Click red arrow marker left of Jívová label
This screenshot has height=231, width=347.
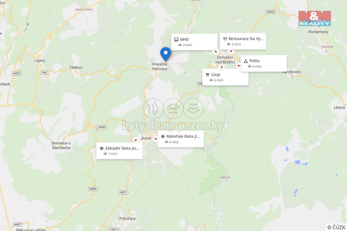pos(136,140)
